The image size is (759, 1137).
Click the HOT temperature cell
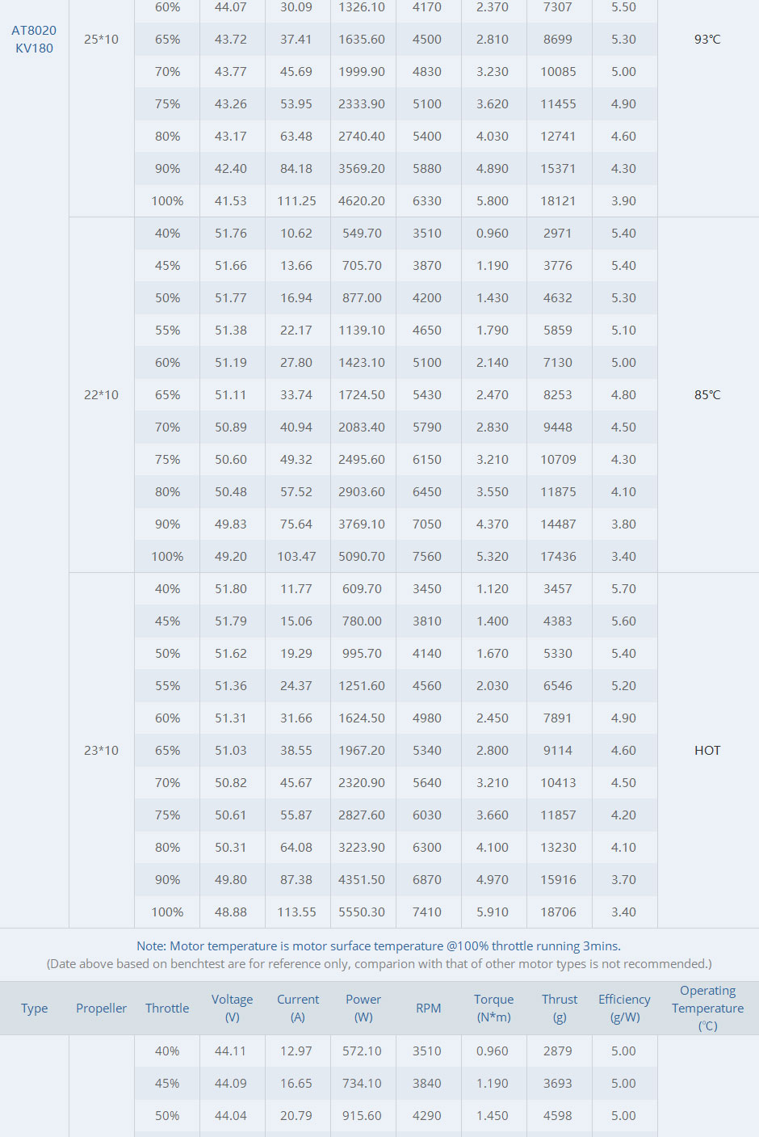click(707, 750)
